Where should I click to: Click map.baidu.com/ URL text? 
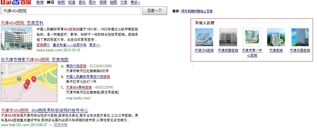pos(78,98)
